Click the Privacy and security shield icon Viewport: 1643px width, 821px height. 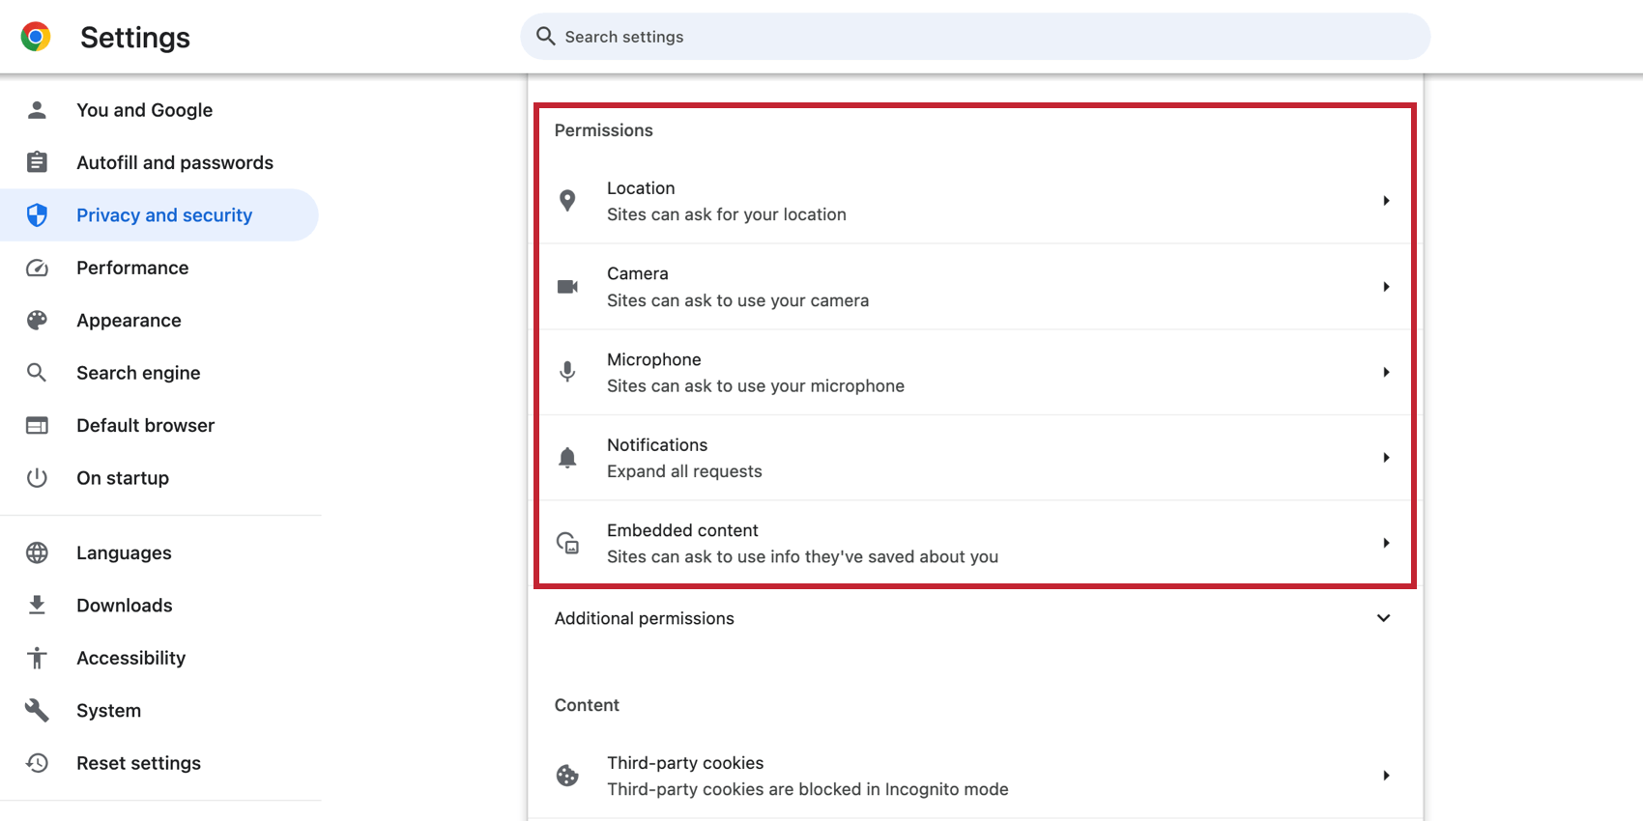[37, 214]
